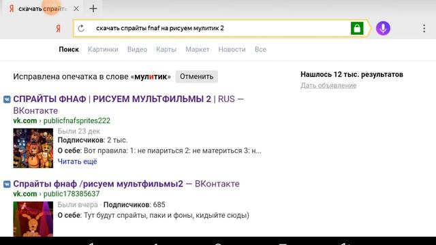Activate Alice voice search microphone
Image resolution: width=436 pixels, height=245 pixels.
(383, 28)
